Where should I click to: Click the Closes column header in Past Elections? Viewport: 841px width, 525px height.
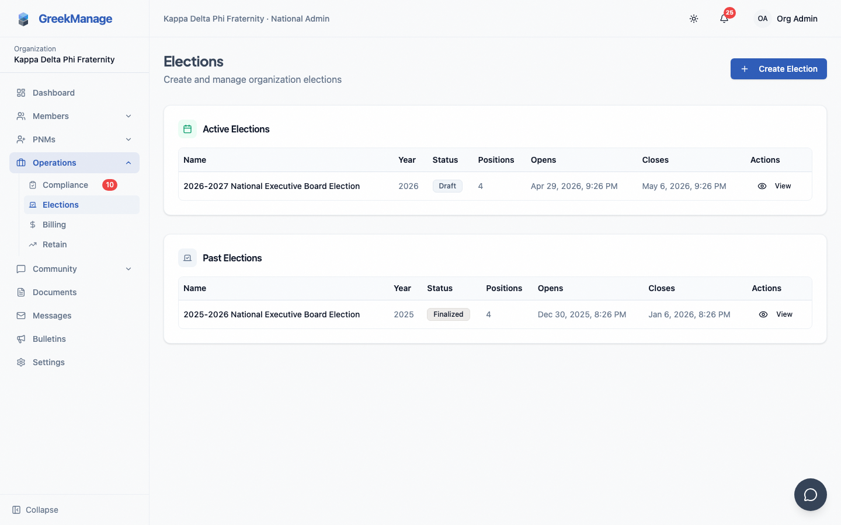coord(662,288)
